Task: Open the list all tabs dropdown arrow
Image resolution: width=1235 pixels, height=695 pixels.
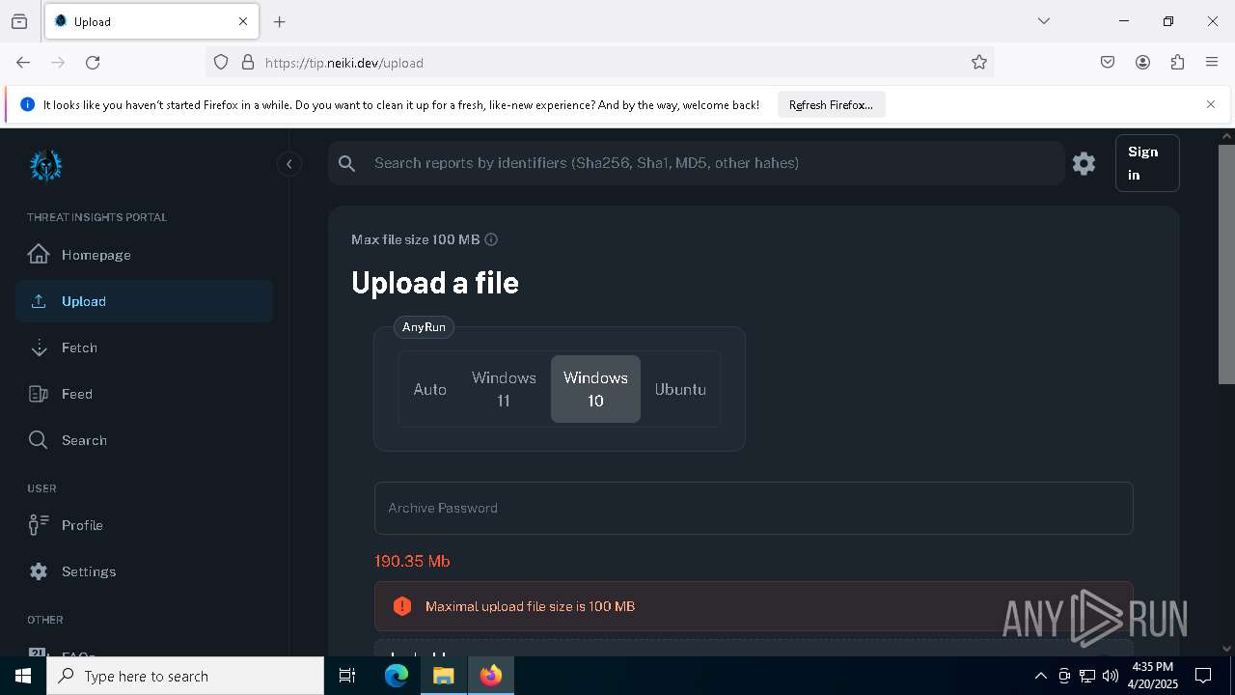Action: pos(1044,21)
